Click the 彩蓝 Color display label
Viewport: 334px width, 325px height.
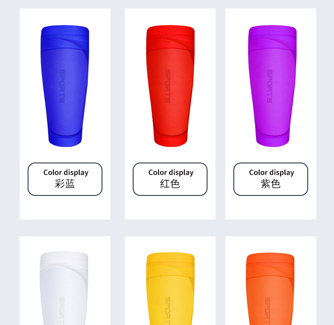pos(65,179)
